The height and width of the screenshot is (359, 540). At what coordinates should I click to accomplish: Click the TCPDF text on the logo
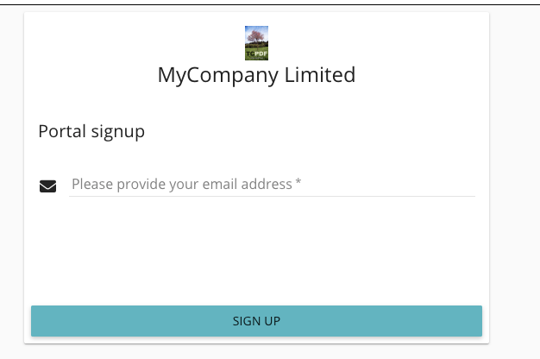click(x=256, y=54)
